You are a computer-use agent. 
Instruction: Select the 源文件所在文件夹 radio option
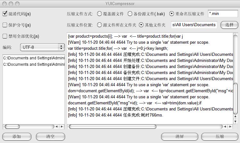[99, 25]
